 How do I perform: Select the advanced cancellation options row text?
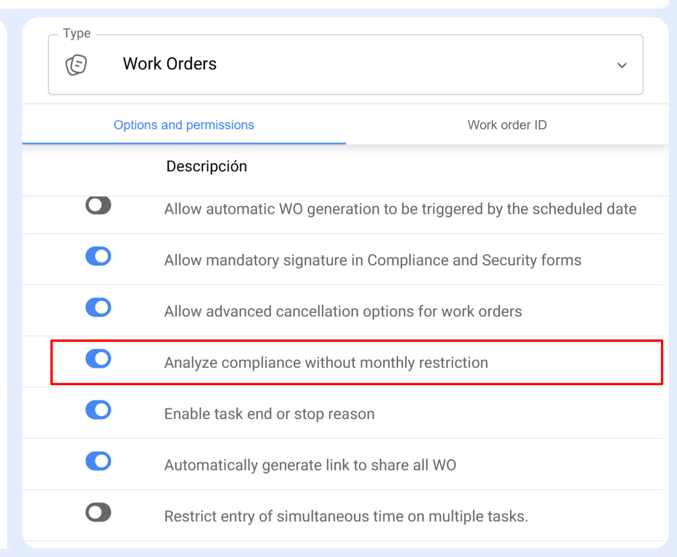tap(343, 312)
